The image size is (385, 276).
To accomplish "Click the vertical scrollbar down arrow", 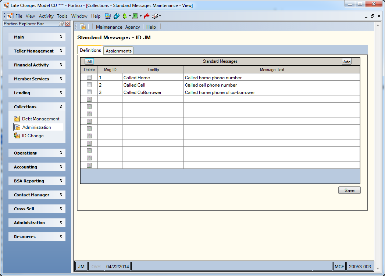I will [378, 268].
